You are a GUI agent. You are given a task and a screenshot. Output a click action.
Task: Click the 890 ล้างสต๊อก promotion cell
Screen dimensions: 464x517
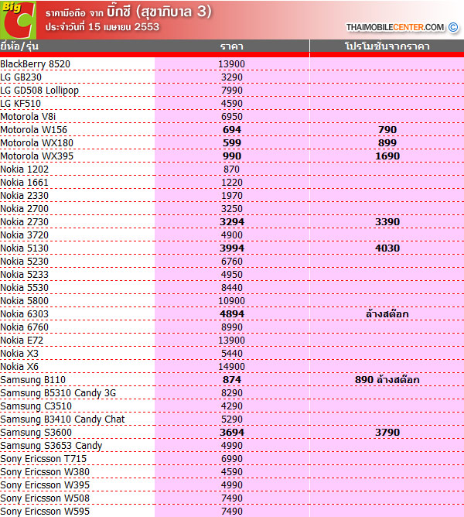tap(387, 380)
